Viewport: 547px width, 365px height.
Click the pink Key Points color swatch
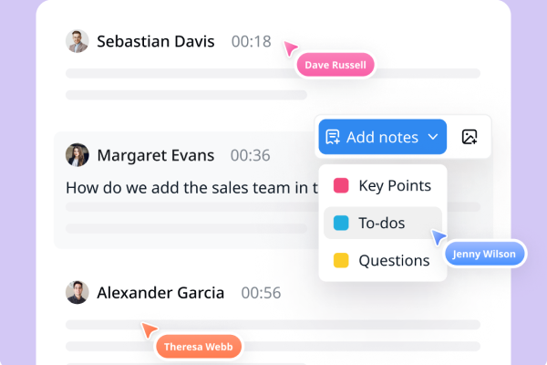(341, 185)
